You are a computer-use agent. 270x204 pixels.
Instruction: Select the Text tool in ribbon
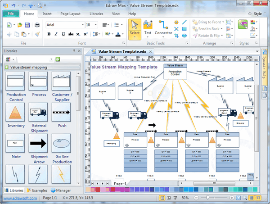148,27
